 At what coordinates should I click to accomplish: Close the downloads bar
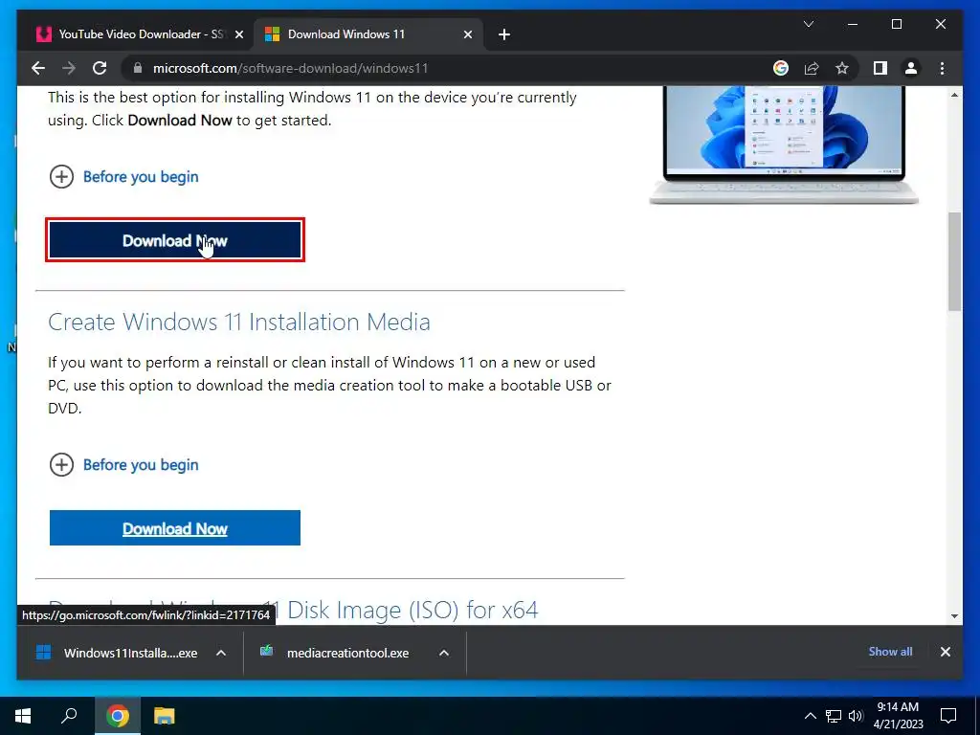(945, 652)
